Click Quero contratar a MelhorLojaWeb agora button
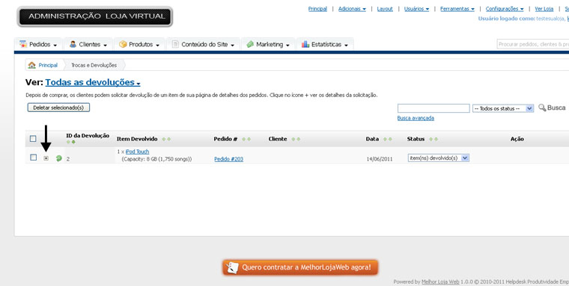Screen dimensions: 569x286 (300, 267)
